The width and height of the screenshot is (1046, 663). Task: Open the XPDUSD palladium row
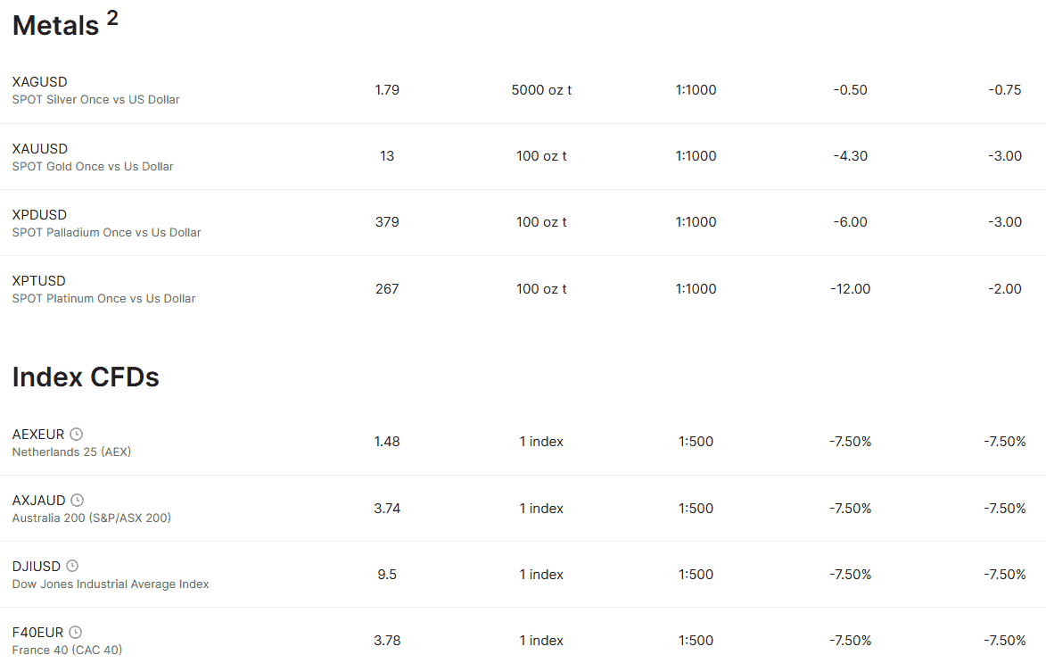pos(39,215)
